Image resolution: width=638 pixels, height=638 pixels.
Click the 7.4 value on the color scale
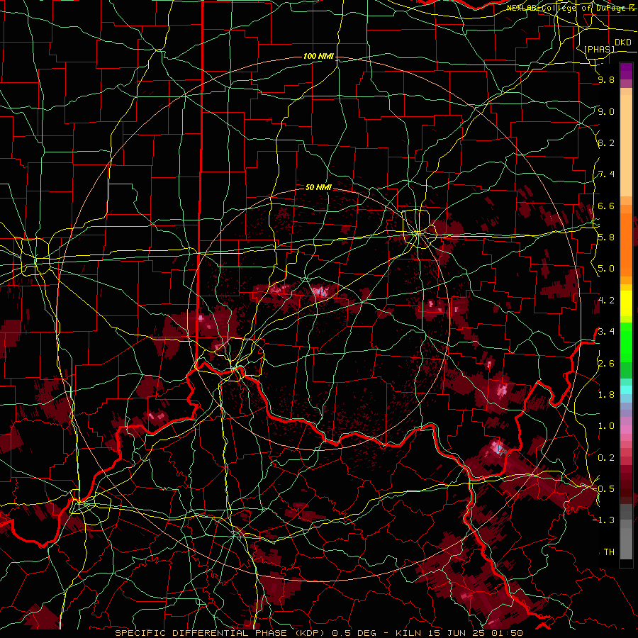coord(606,174)
